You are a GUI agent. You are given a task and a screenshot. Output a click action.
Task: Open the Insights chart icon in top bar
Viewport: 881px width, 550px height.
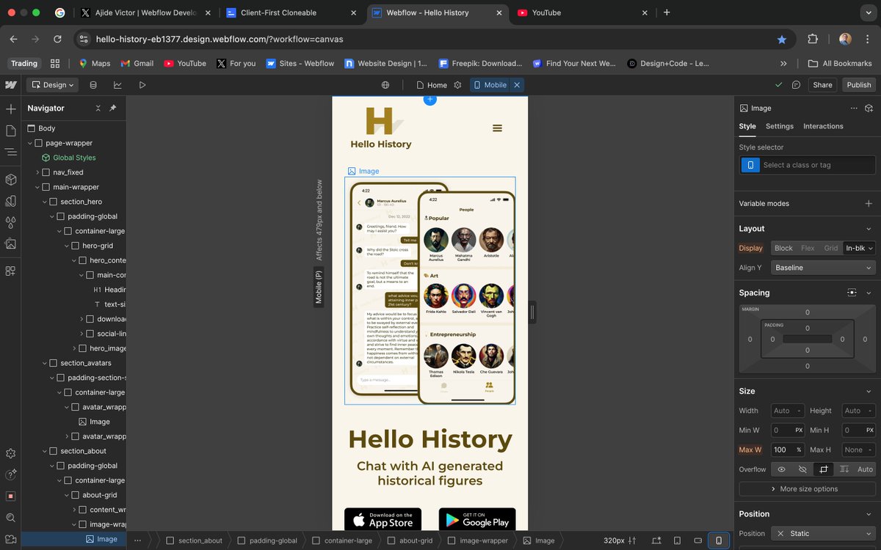point(117,85)
